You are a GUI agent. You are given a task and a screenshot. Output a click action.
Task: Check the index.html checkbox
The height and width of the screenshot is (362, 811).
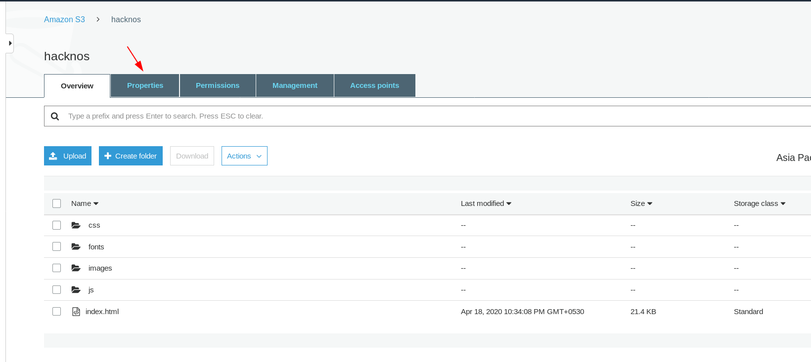point(57,312)
